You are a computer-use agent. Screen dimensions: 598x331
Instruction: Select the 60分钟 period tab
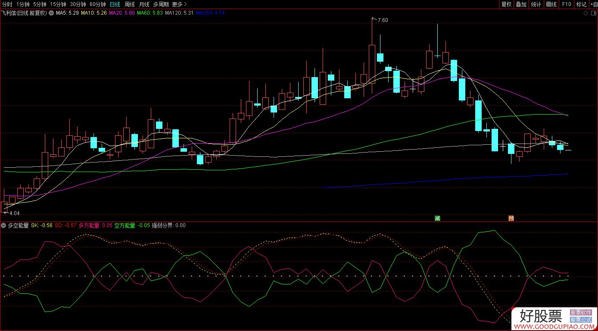tap(98, 4)
